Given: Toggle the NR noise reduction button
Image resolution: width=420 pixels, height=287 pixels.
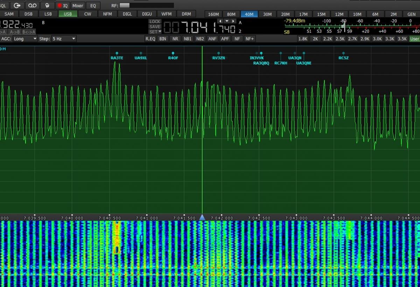Looking at the screenshot, I should coord(175,39).
